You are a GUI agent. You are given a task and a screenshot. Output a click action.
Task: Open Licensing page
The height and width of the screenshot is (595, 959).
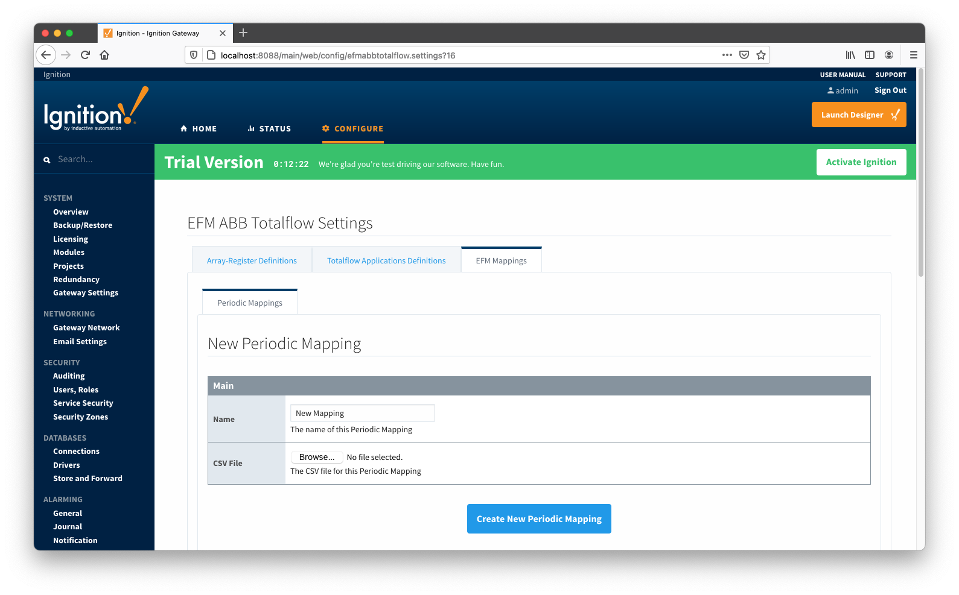(71, 239)
